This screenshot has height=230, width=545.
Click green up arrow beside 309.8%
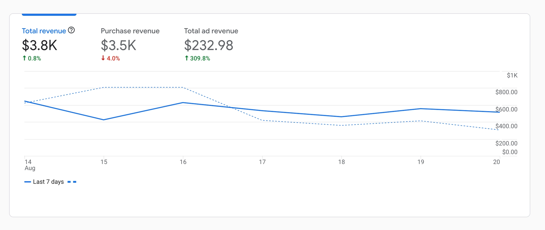187,58
